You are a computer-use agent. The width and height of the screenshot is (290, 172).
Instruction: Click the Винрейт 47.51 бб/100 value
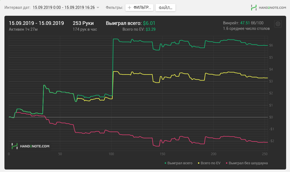243,23
